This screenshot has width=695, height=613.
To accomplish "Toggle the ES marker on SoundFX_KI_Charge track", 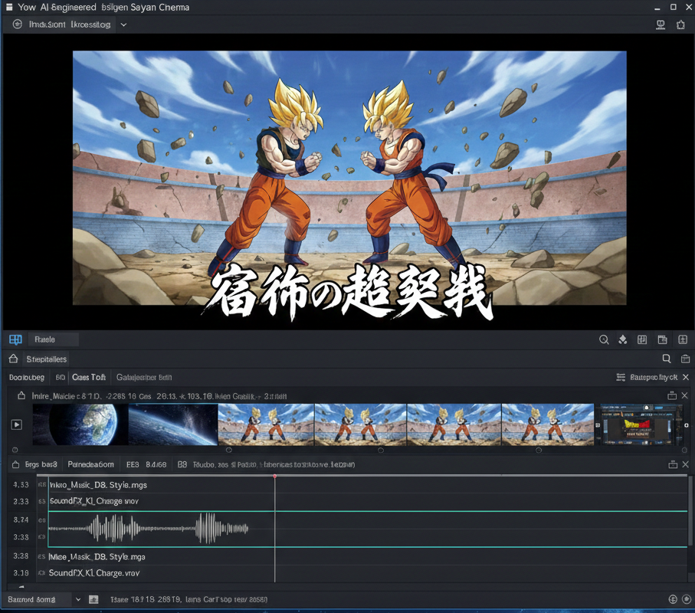I will 41,501.
